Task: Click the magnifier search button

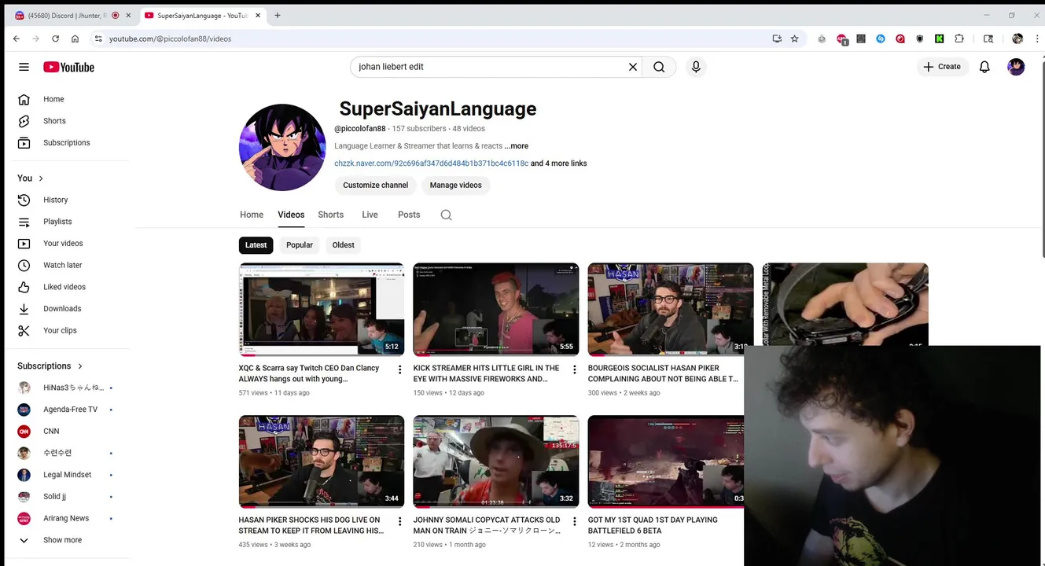Action: pos(659,67)
